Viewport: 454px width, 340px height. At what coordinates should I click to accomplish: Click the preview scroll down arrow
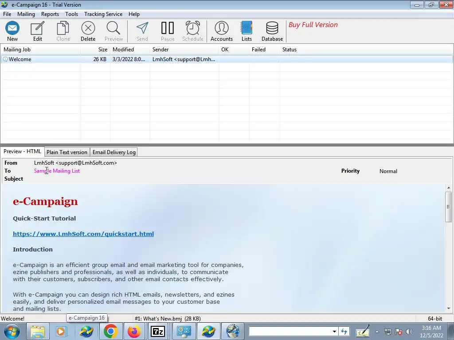[449, 309]
